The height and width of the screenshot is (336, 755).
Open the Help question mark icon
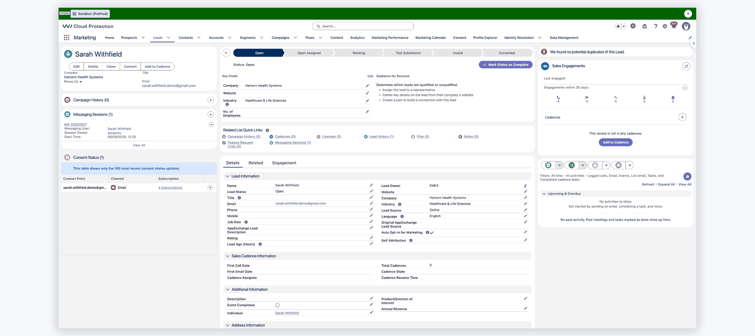[x=656, y=26]
